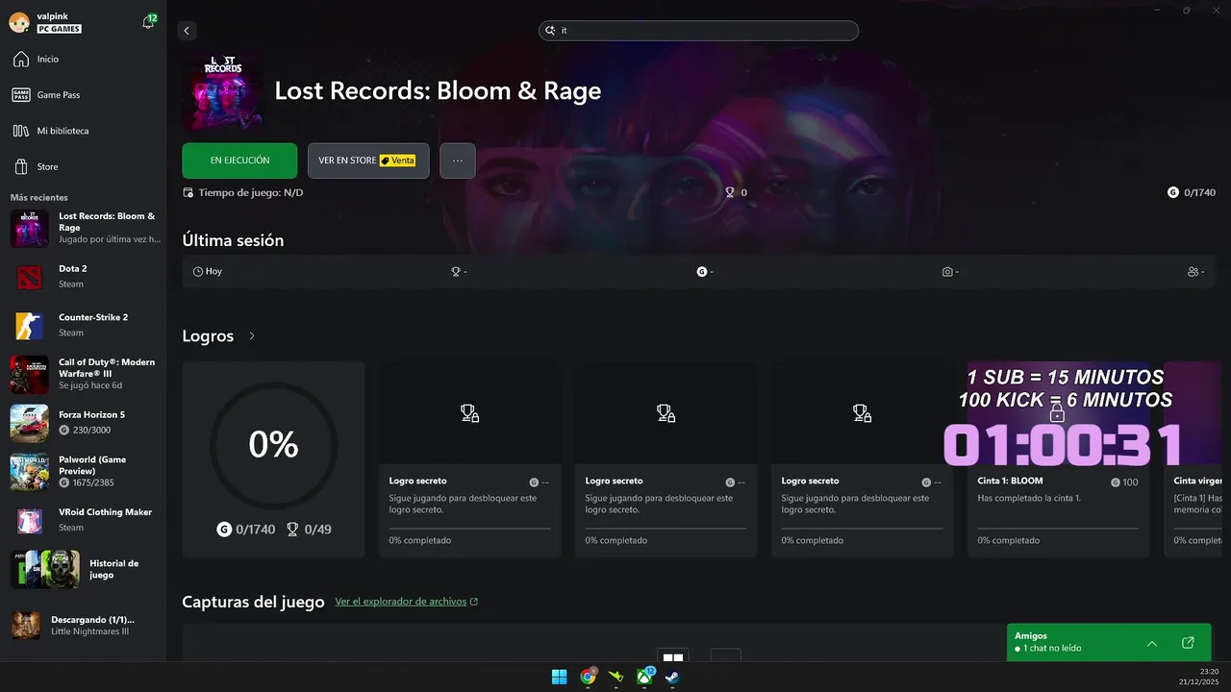Open Steam from the taskbar
Viewport: 1231px width, 692px height.
(x=672, y=677)
